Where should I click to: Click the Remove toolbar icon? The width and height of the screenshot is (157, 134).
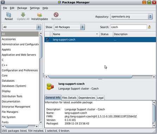56,15
